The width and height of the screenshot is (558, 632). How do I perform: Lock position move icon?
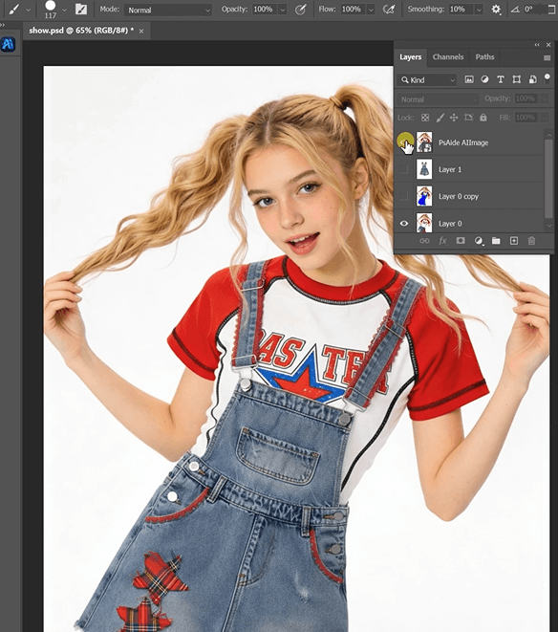click(454, 118)
